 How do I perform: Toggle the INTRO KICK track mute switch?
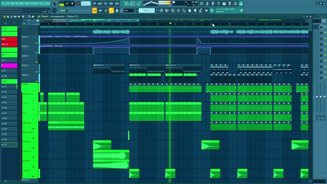coord(36,100)
